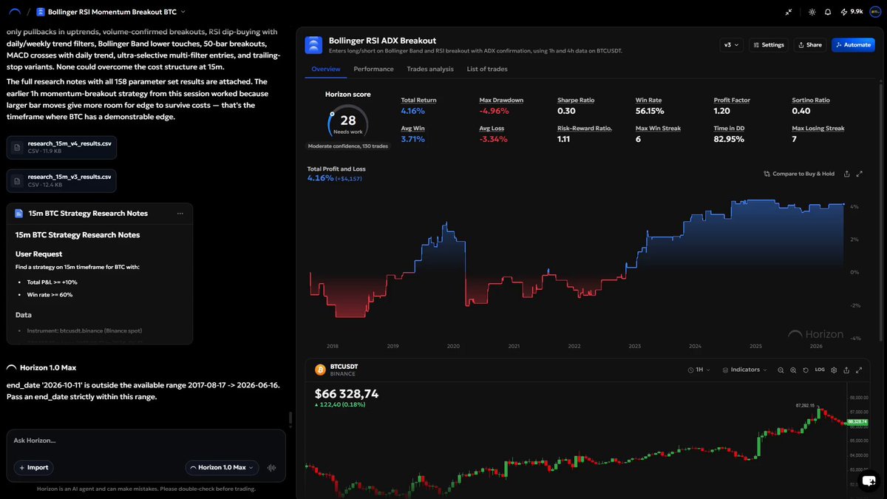The height and width of the screenshot is (499, 887).
Task: Select the Horizon 1.0 Max model dropdown
Action: pos(222,467)
